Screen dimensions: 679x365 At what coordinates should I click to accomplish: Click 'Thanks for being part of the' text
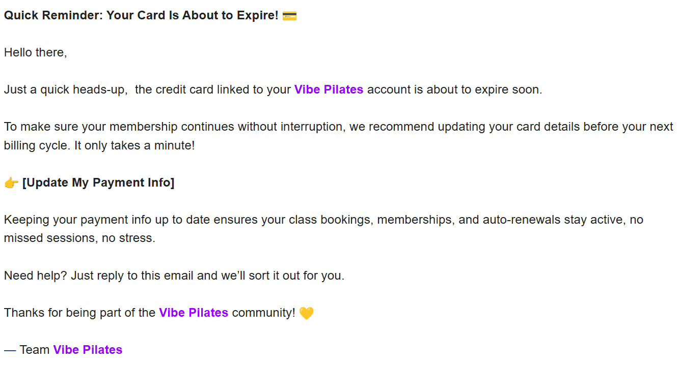pyautogui.click(x=79, y=313)
